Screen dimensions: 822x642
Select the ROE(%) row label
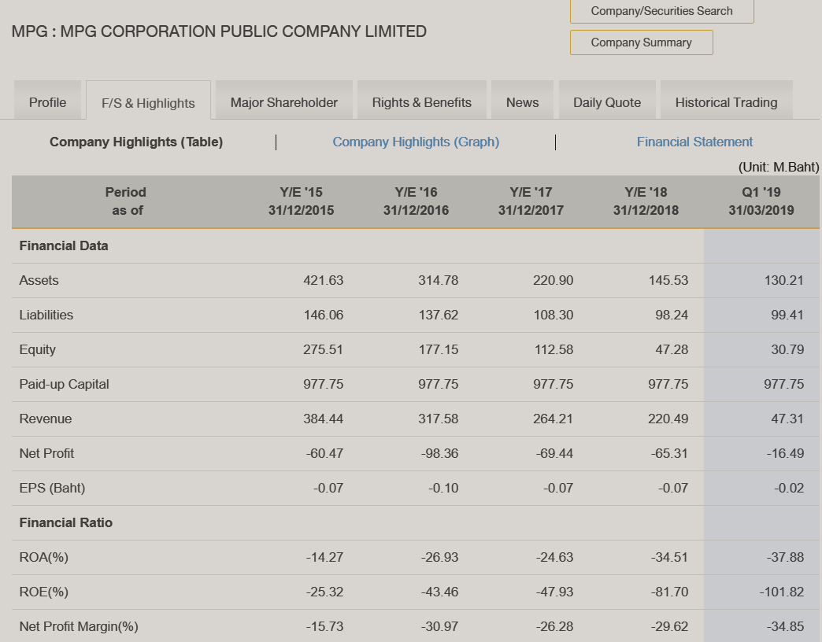tap(44, 592)
